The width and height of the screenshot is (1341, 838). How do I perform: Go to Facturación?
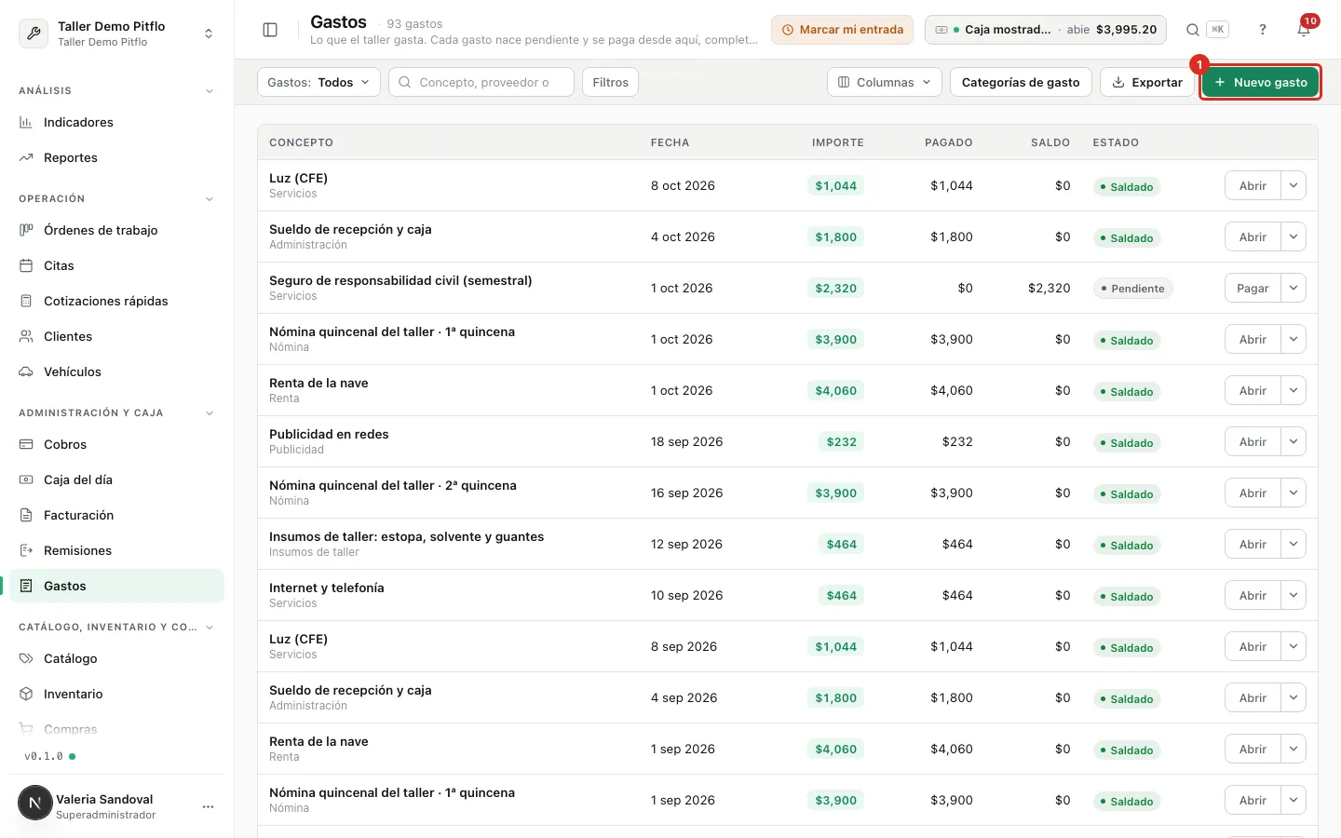click(x=116, y=515)
